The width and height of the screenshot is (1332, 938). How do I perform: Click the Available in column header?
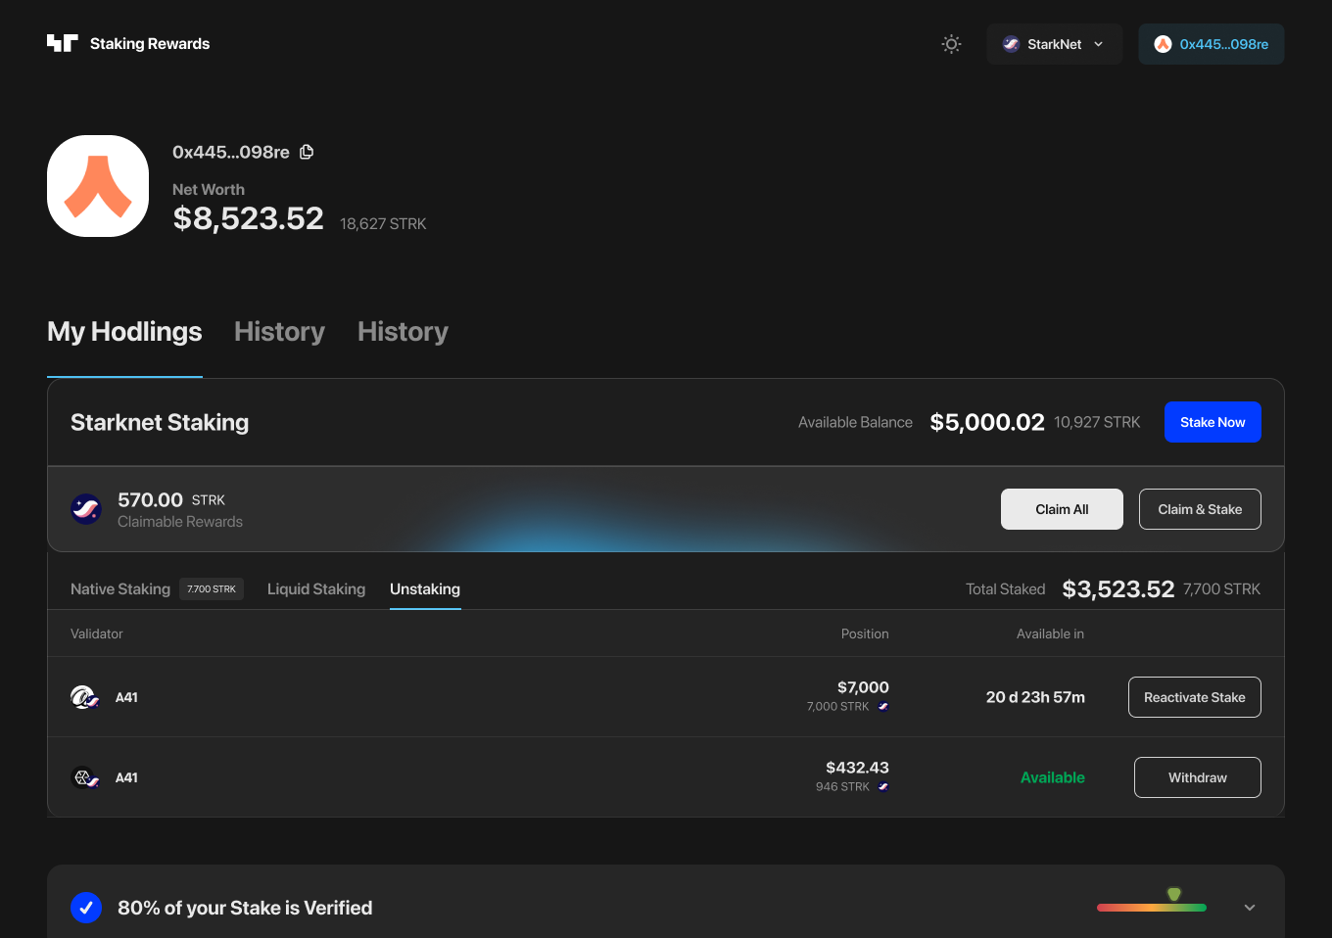[x=1050, y=633]
